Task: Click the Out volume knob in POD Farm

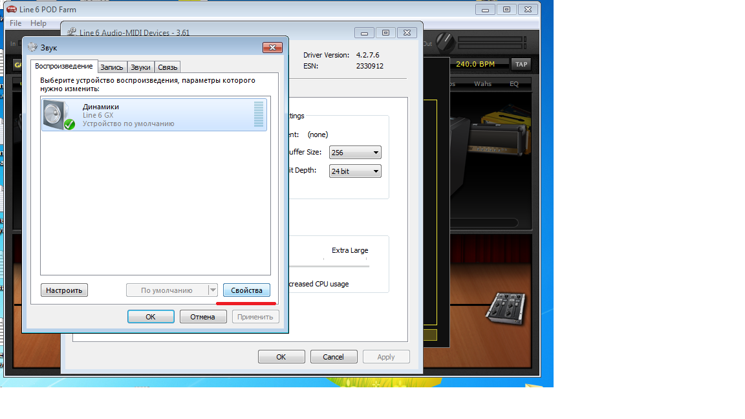Action: click(x=445, y=43)
